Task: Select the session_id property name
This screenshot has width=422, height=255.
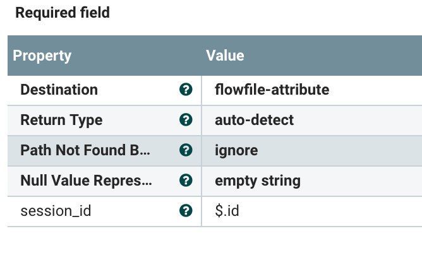Action: [56, 211]
